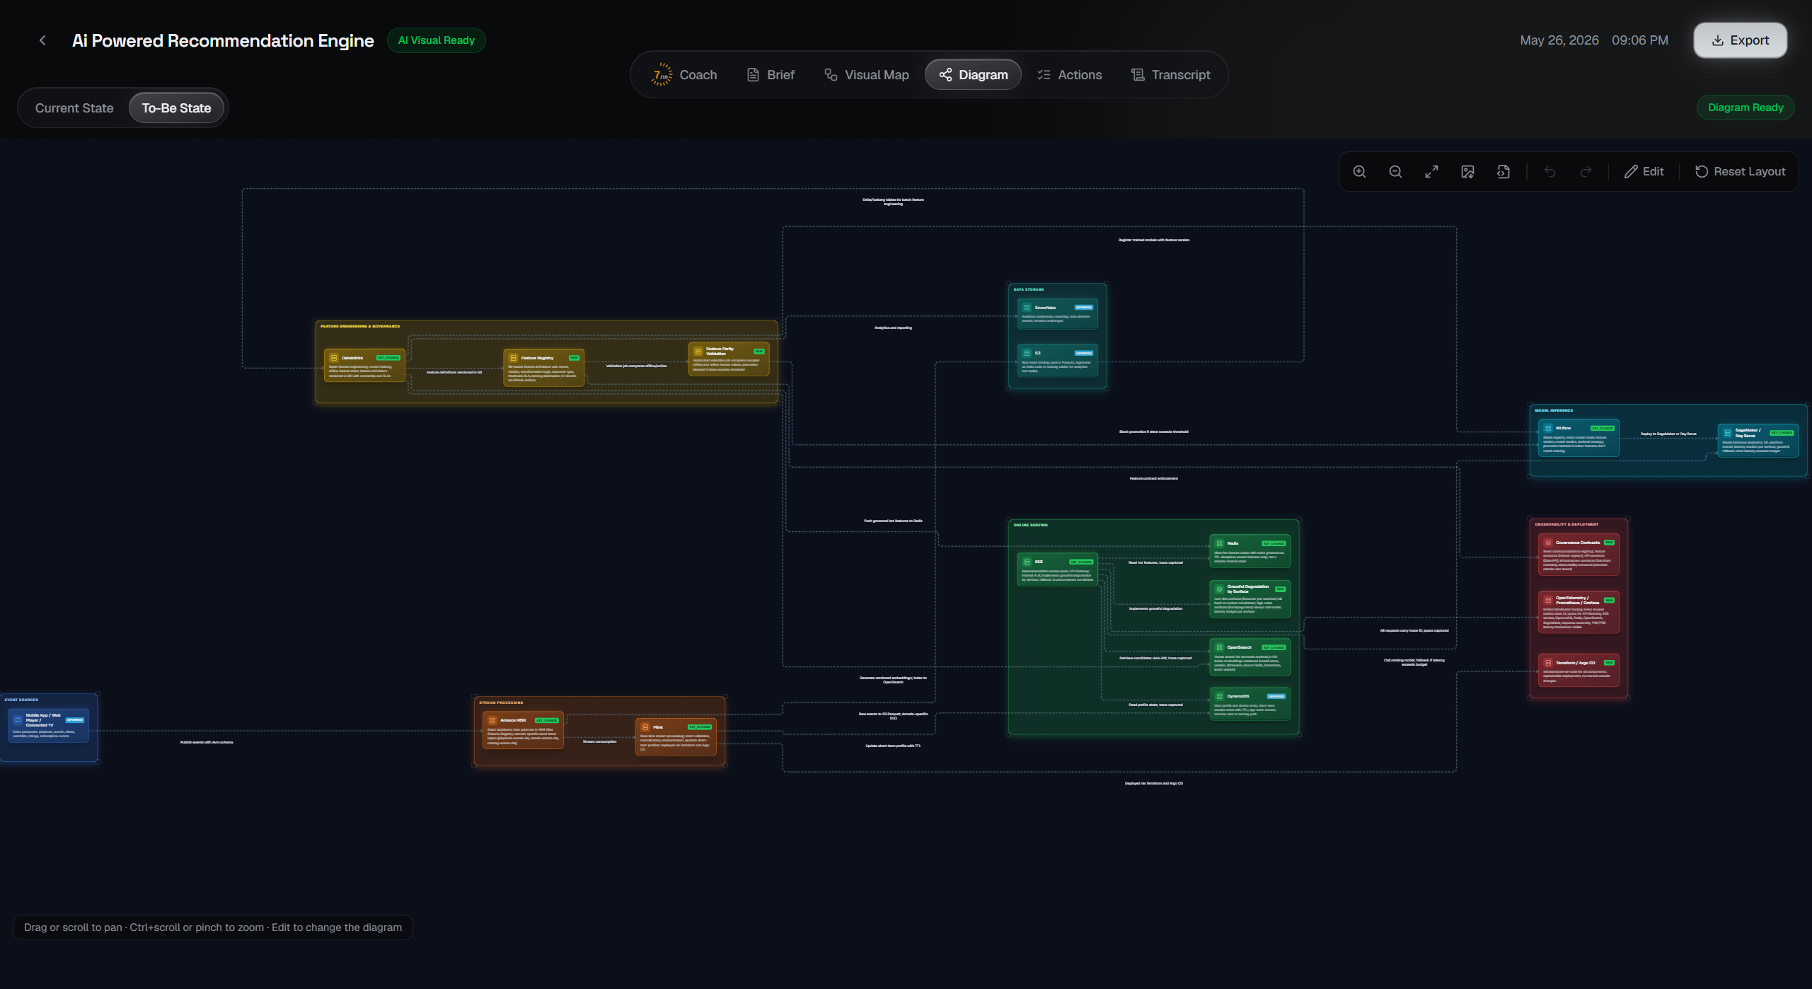This screenshot has height=989, width=1812.
Task: Click the Feature Registry node icon
Action: [513, 358]
